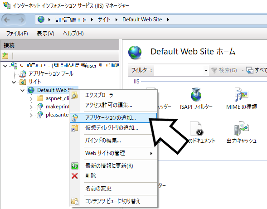267x209 pixels.
Task: Choose アプリケーションの追加... menu entry
Action: [x=113, y=118]
